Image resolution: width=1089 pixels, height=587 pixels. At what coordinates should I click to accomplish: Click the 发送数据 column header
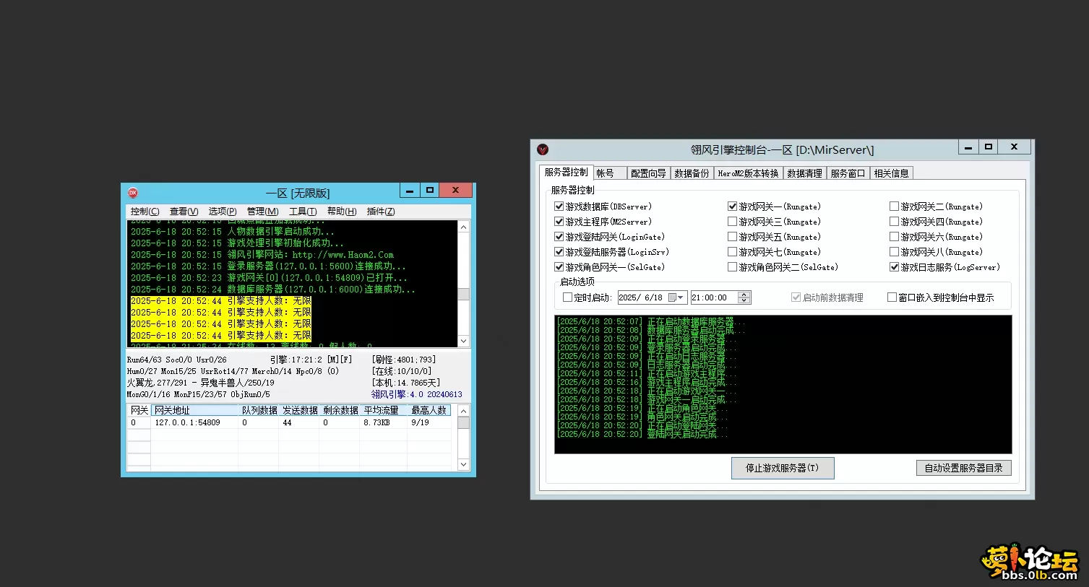(300, 410)
